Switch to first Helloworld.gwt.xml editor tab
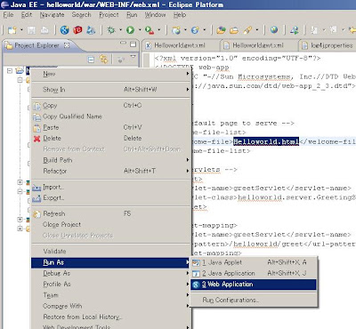This screenshot has width=356, height=329. (x=179, y=45)
